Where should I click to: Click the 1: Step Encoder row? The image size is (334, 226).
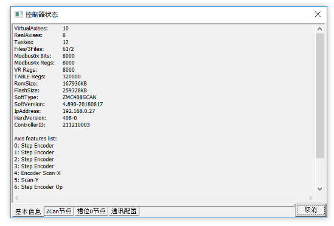(x=34, y=152)
